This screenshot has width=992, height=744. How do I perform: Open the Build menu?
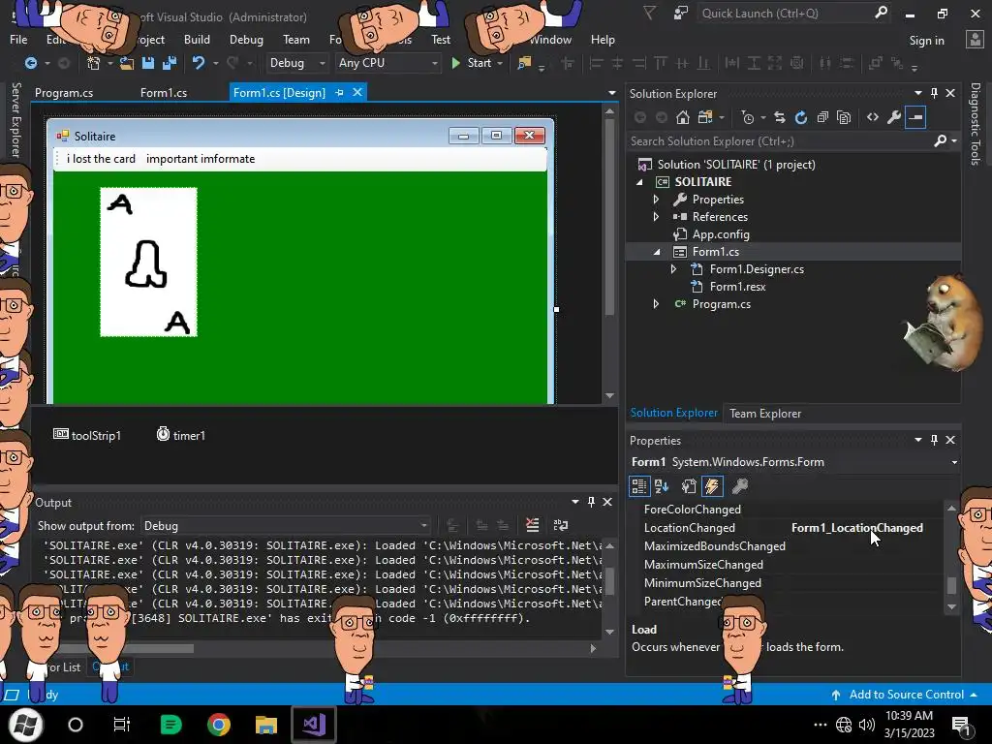pos(197,39)
